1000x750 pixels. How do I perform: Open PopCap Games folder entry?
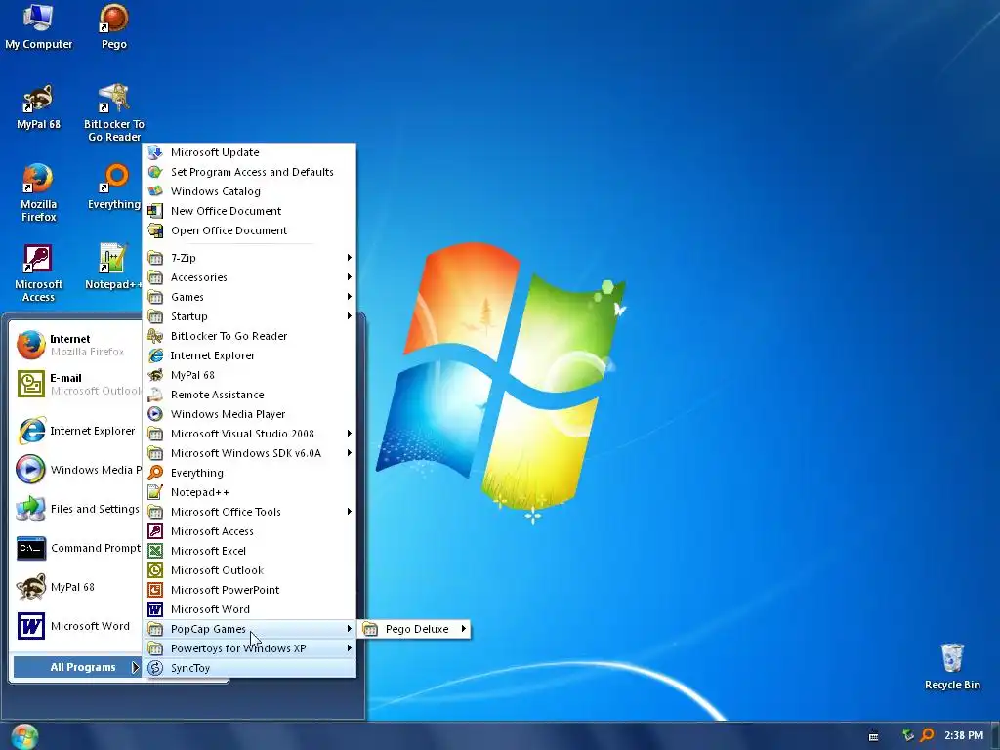point(249,629)
